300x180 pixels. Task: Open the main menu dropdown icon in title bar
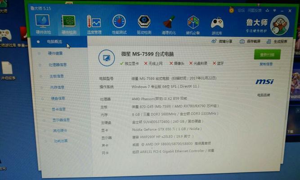click(x=274, y=10)
